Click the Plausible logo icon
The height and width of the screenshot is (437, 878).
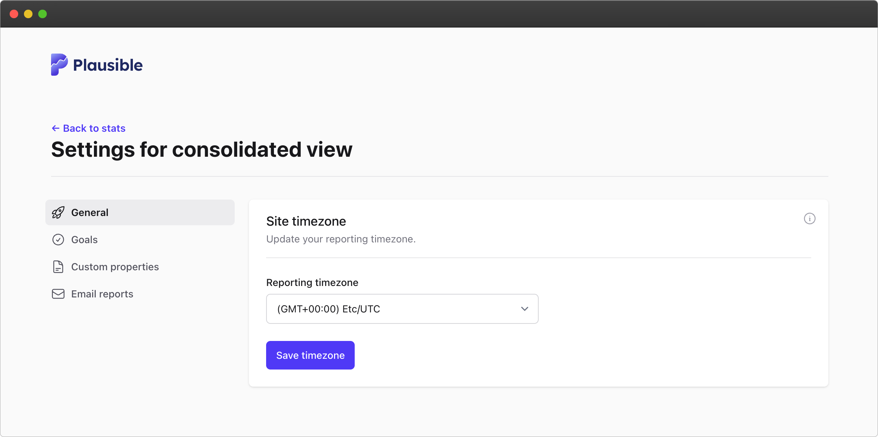[59, 65]
